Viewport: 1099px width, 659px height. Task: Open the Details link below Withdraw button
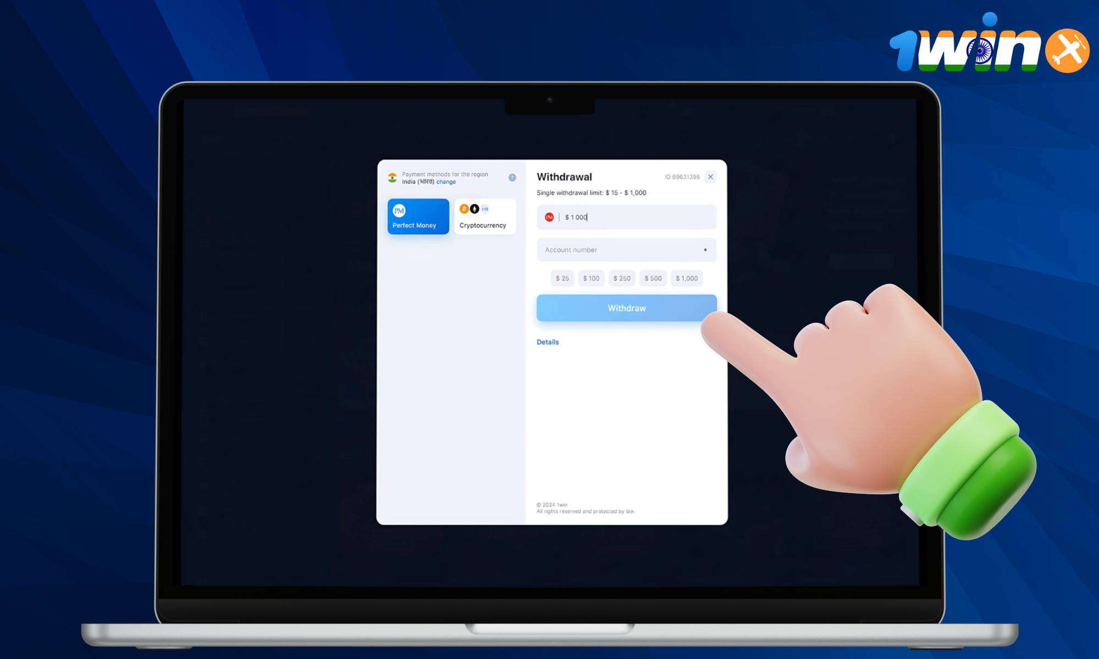click(x=548, y=341)
